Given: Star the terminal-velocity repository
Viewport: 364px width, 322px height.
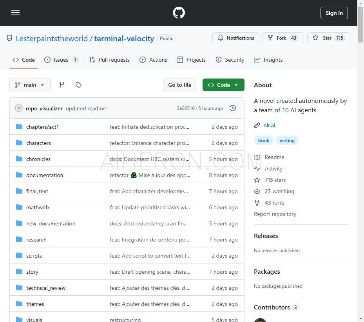Looking at the screenshot, I should pyautogui.click(x=329, y=38).
